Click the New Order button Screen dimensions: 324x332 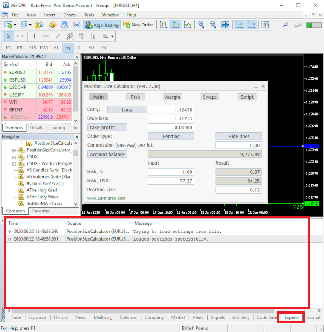pyautogui.click(x=138, y=25)
